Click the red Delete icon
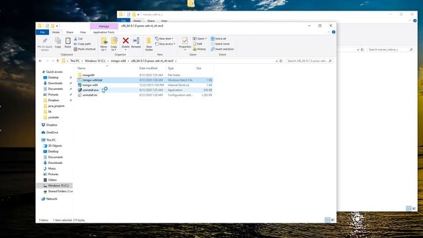Screen dimensions: 423x238 click(126, 41)
